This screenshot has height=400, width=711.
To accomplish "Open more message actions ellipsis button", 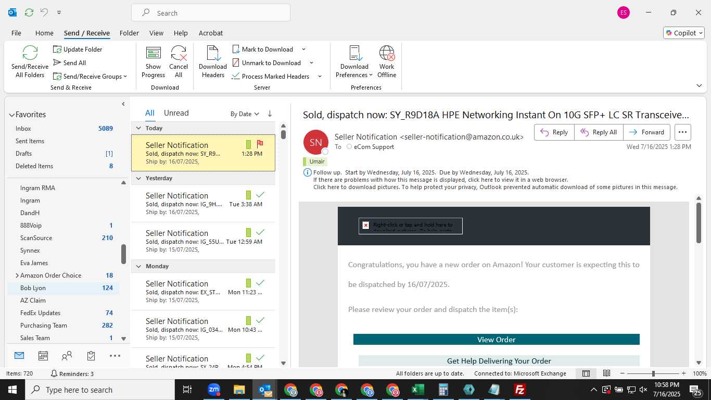I will pos(683,132).
